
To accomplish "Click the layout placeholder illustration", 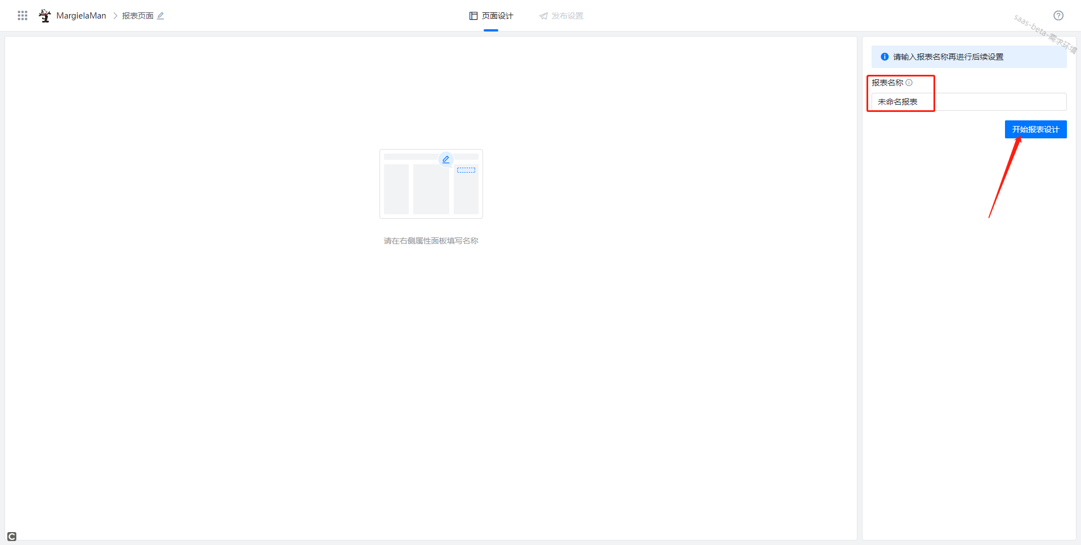I will [431, 184].
